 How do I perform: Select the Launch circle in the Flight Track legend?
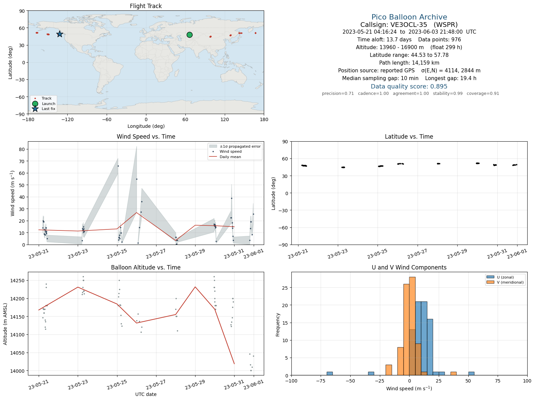(x=35, y=104)
